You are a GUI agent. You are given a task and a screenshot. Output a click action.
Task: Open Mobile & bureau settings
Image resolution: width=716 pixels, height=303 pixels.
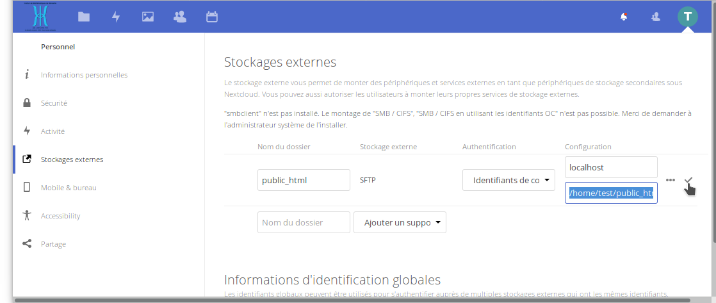(69, 188)
